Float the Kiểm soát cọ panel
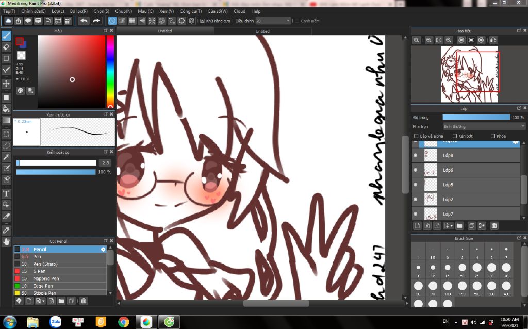528x329 pixels. pyautogui.click(x=105, y=152)
